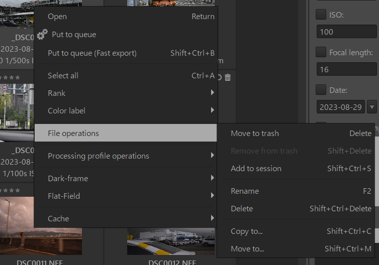Screen dimensions: 379x265
Task: Click the gear icon beside Put to queue
Action: point(43,34)
